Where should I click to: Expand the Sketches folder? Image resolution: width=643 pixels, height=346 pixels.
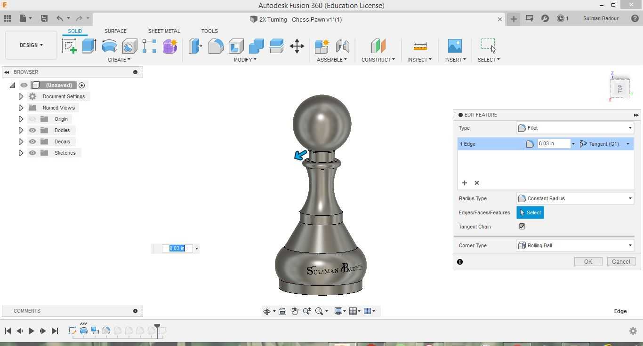pos(21,153)
